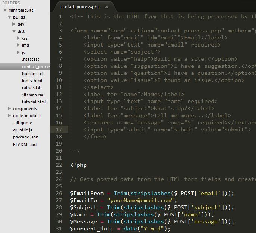
Task: Place cursor on the <?php opening tag
Action: tap(78, 165)
